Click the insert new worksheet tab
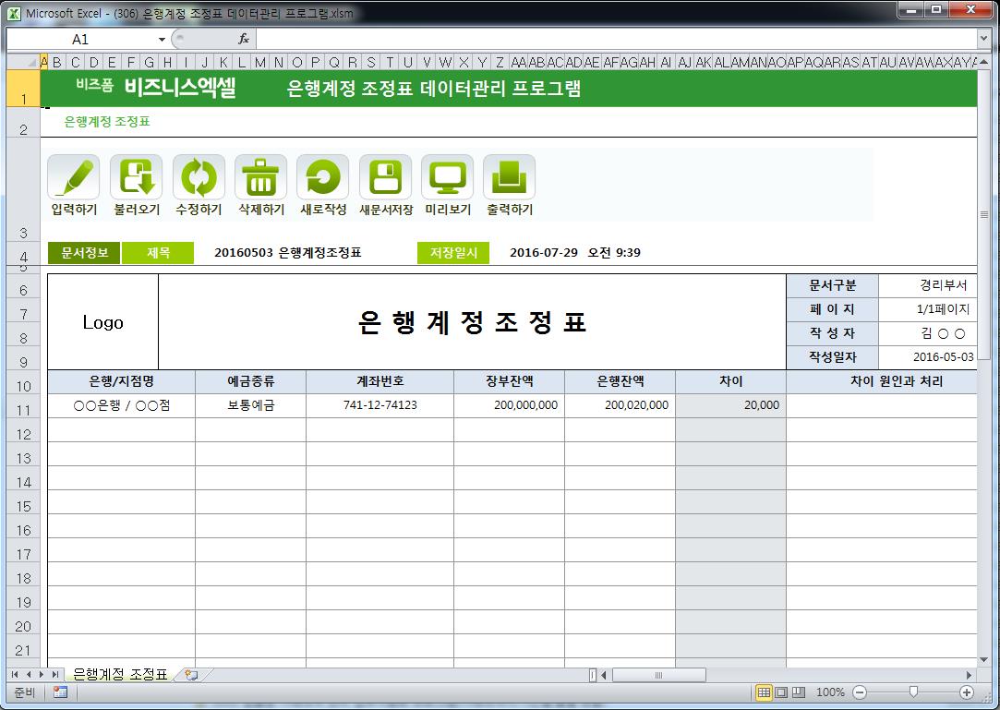Viewport: 1000px width, 710px height. (x=192, y=675)
